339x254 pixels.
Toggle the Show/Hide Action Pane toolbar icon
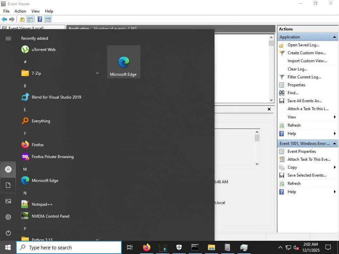(x=48, y=20)
